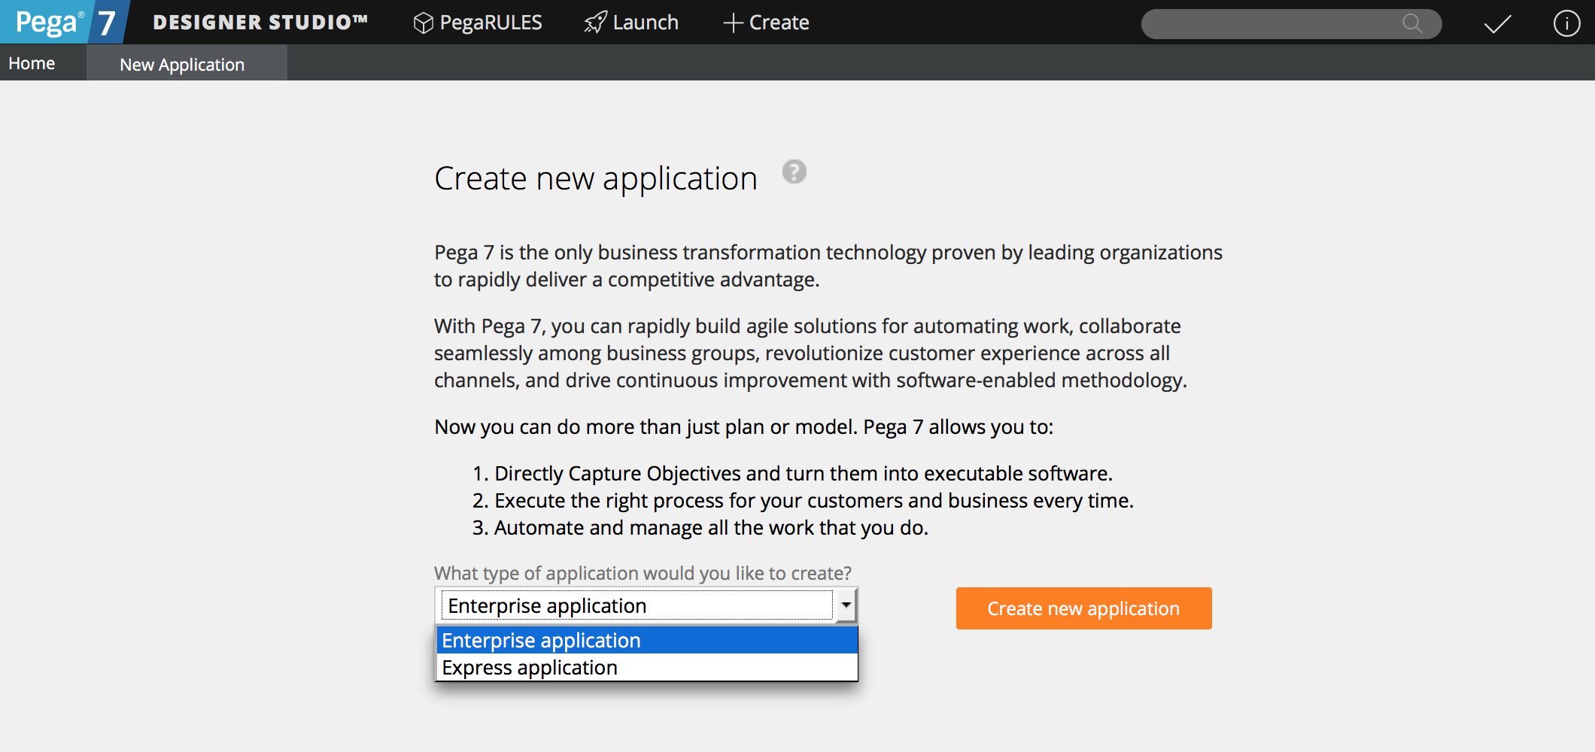Choose Enterprise application from the list
Viewport: 1595px width, 752px height.
coord(647,640)
